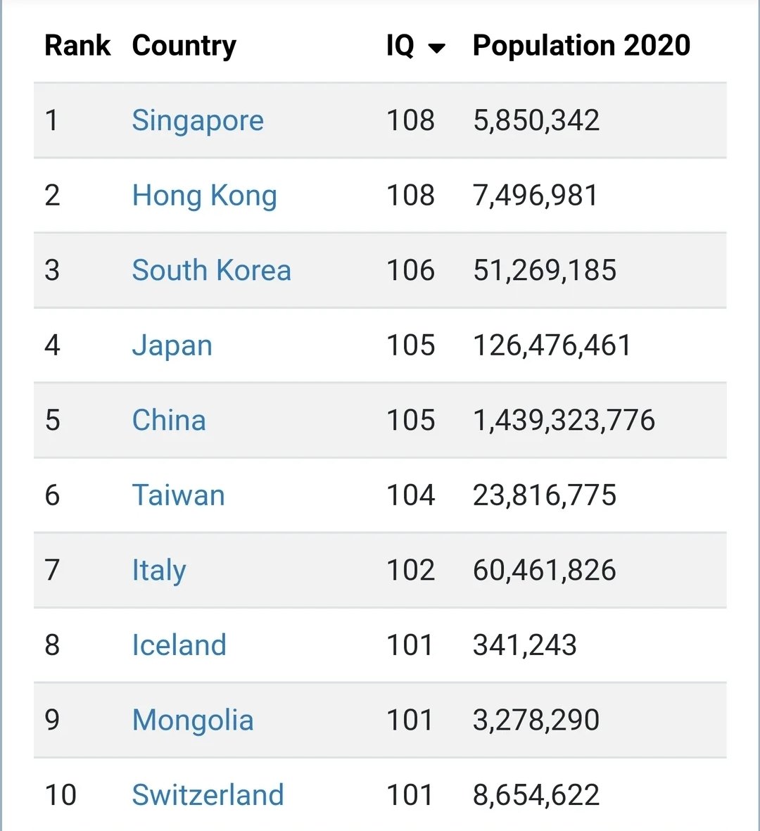Select the rank 10 row number
This screenshot has width=760, height=831.
click(61, 795)
